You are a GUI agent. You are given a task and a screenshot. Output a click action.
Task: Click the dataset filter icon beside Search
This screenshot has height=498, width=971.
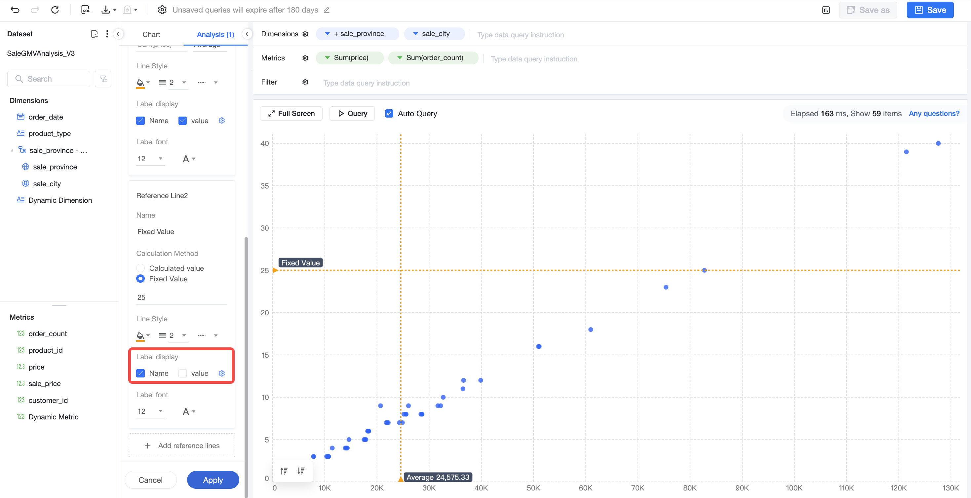tap(103, 79)
